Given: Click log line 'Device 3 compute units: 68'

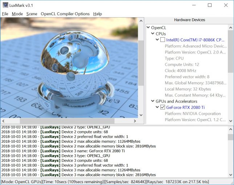Looking at the screenshot, I should click(55, 160).
